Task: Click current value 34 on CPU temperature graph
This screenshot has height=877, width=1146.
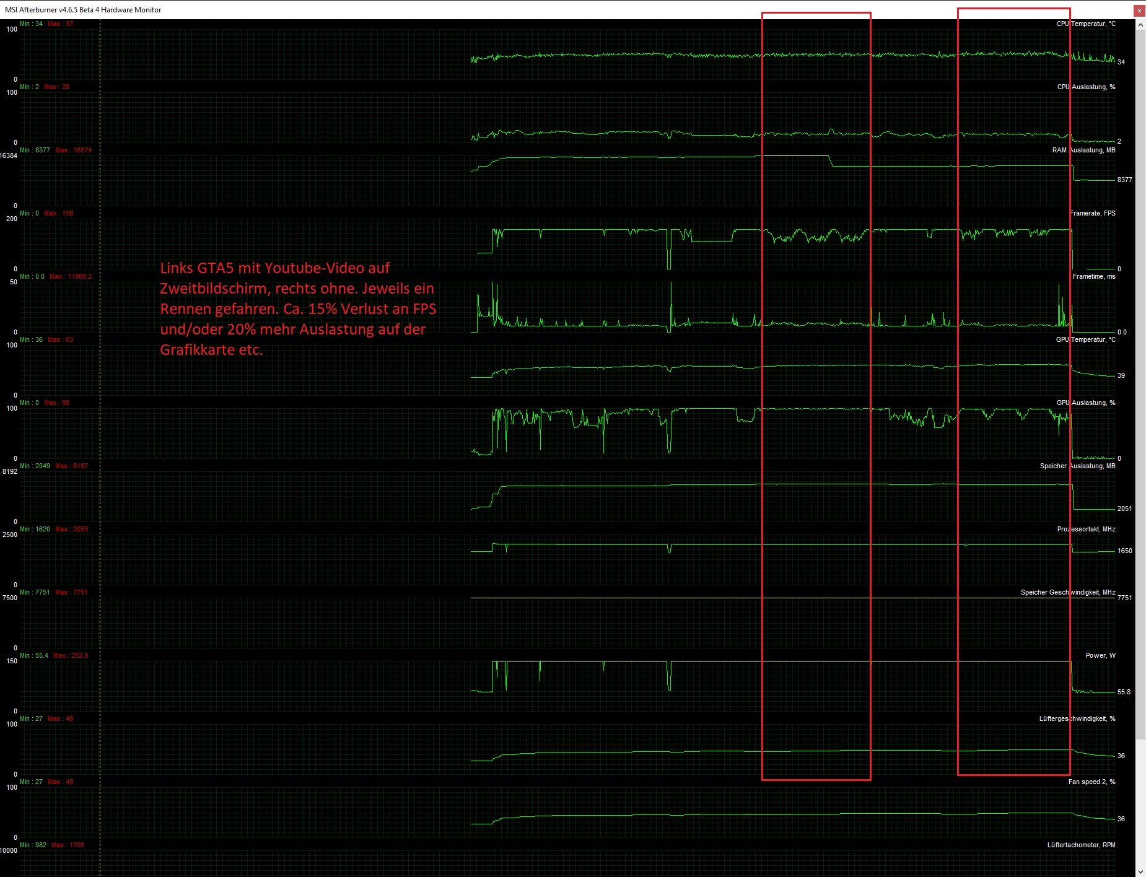Action: click(1121, 62)
